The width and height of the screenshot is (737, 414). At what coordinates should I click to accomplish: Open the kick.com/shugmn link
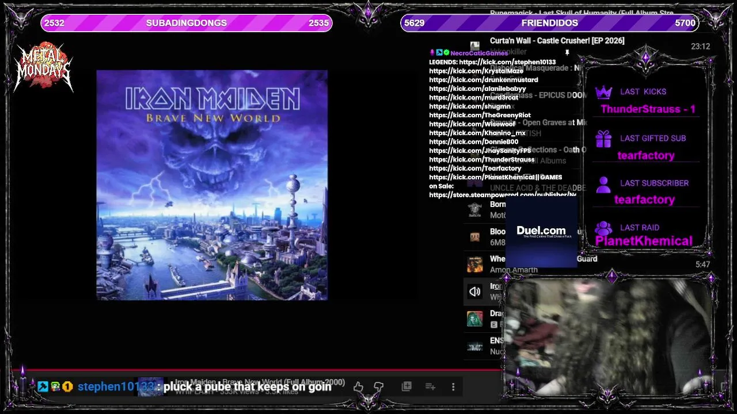click(x=470, y=106)
